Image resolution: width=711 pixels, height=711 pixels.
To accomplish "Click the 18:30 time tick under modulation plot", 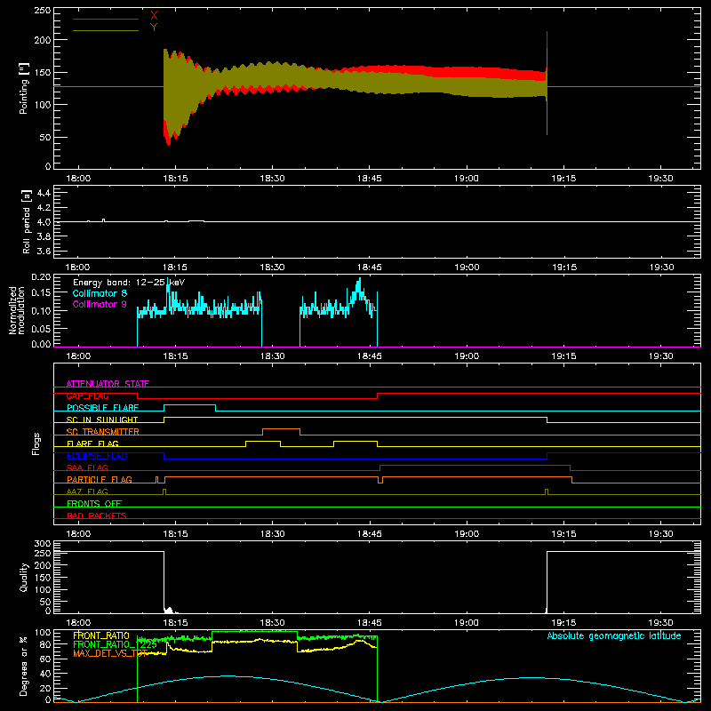I will click(x=273, y=356).
